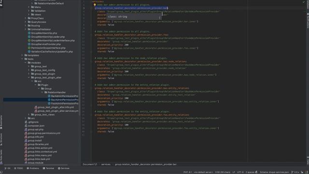Expand the Menu folder
This screenshot has width=309, height=174.
click(x=29, y=7)
